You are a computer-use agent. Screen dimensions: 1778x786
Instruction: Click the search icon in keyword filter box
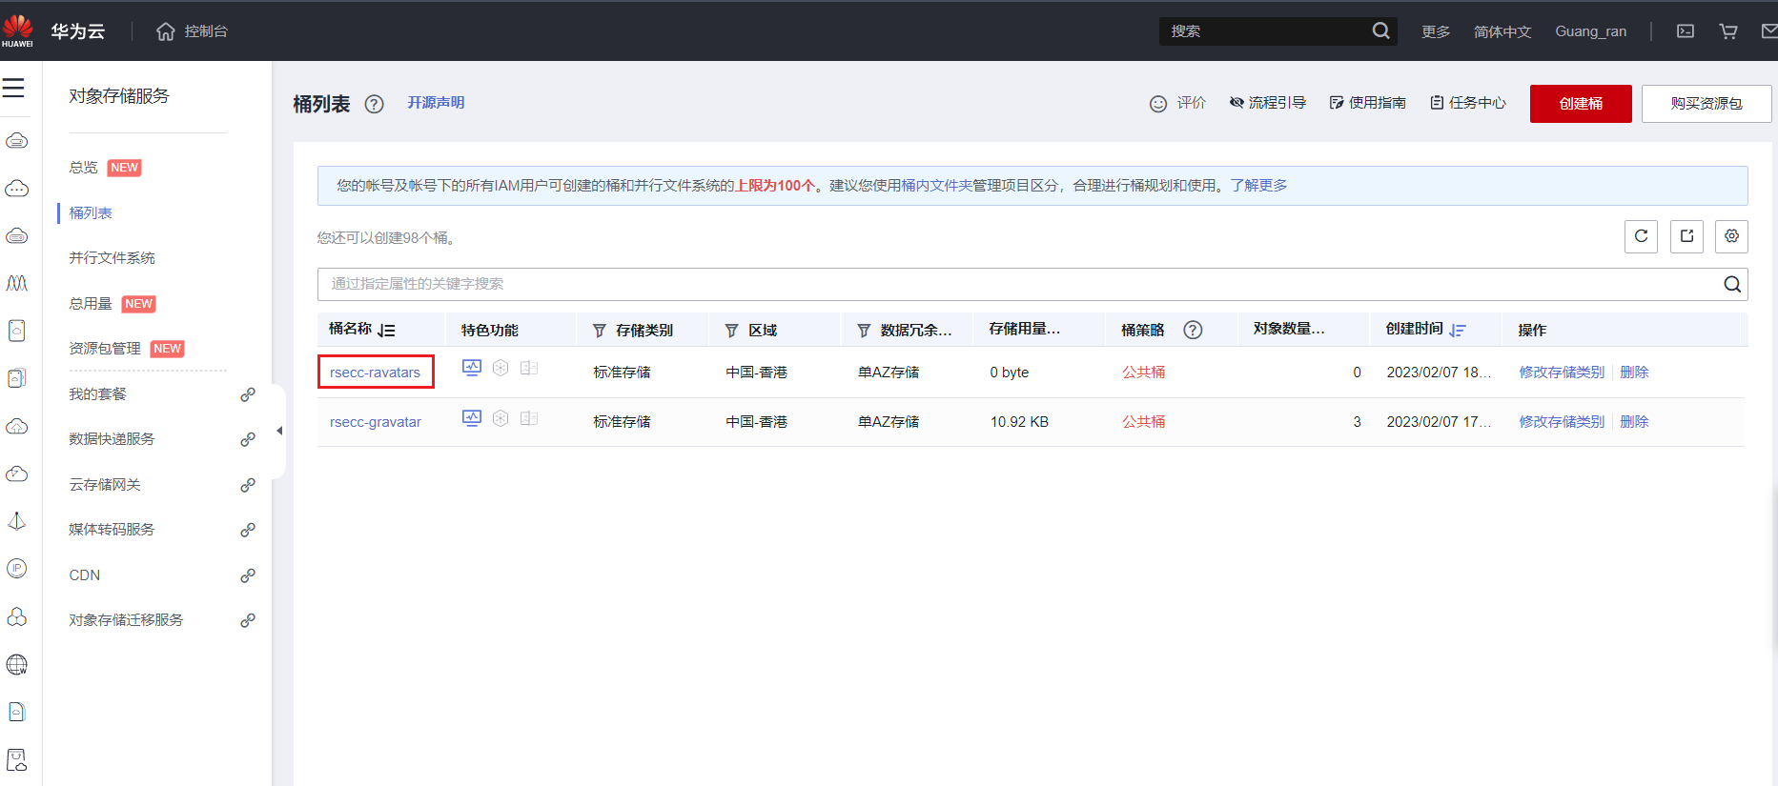[x=1732, y=284]
